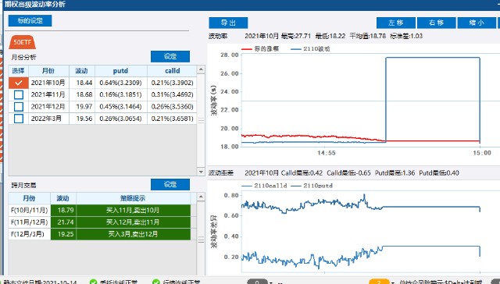Click the 平均值:18.78 statistic

pos(368,36)
